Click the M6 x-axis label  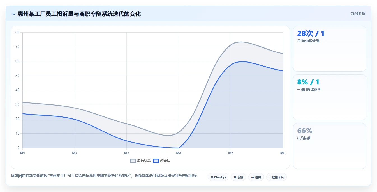283,153
